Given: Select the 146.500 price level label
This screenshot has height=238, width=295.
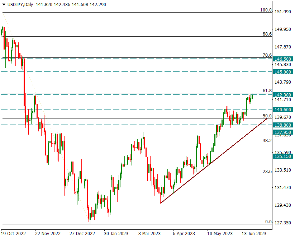Looking at the screenshot, I should (283, 59).
